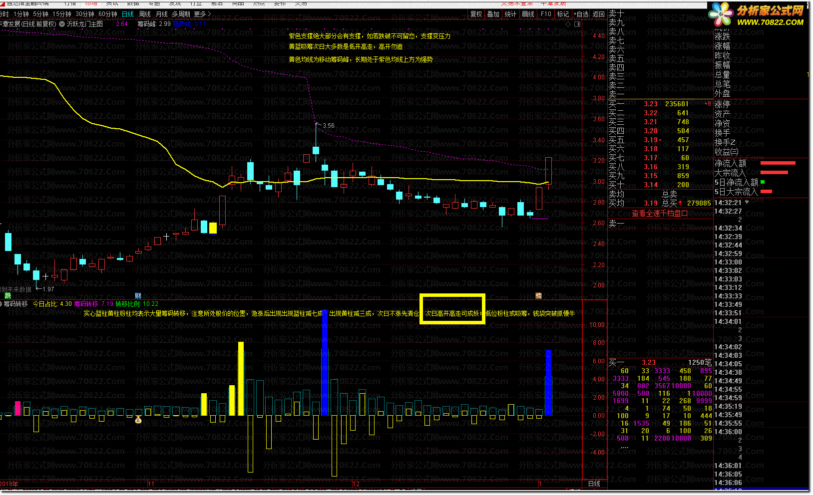Click the 返回 back button
This screenshot has width=813, height=495.
click(x=599, y=14)
